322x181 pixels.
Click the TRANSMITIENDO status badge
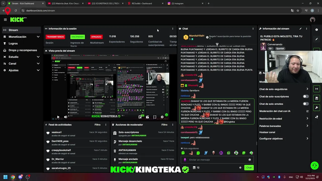55,37
